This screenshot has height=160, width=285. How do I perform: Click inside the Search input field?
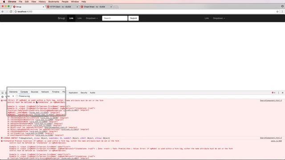[x=115, y=18]
